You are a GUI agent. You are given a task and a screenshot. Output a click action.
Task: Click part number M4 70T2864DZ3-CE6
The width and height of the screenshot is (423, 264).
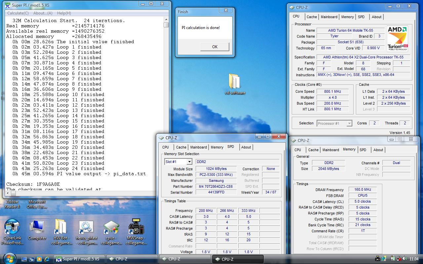[216, 186]
